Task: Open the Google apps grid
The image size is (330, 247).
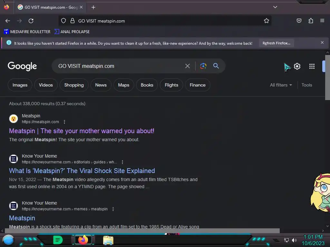Action: (312, 66)
